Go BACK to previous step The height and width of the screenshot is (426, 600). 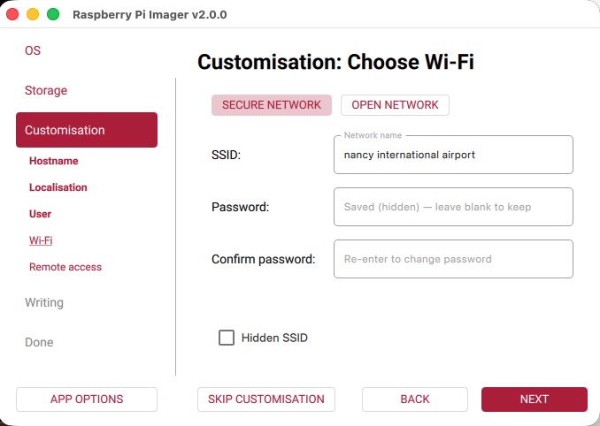[415, 399]
